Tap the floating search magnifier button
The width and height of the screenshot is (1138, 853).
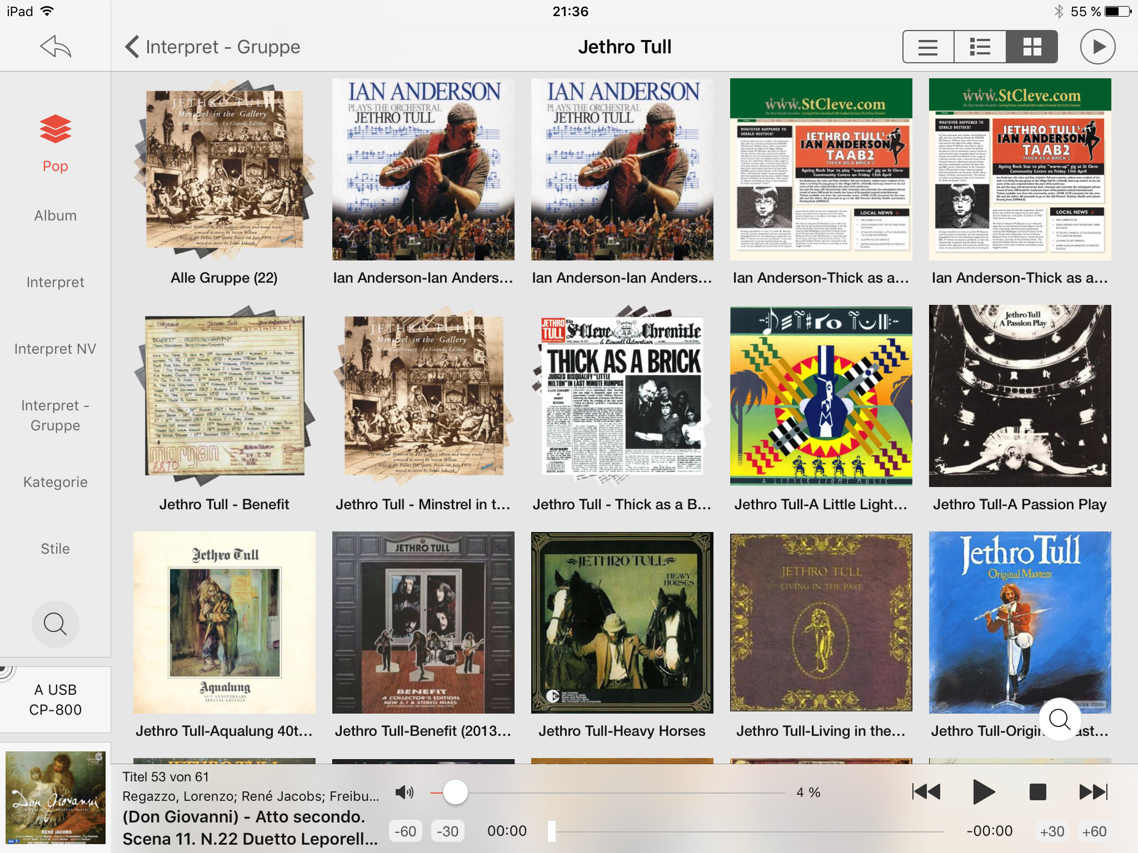[x=1060, y=719]
